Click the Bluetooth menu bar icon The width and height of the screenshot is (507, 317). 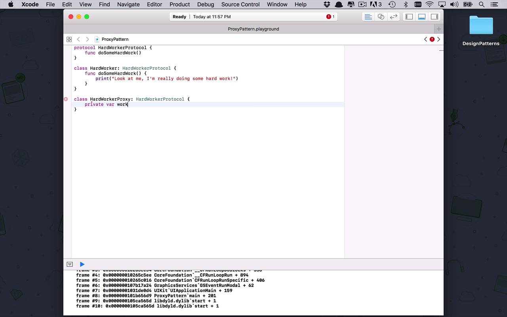(405, 4)
